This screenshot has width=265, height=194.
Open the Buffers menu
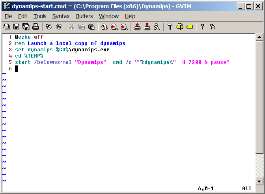[x=84, y=16]
